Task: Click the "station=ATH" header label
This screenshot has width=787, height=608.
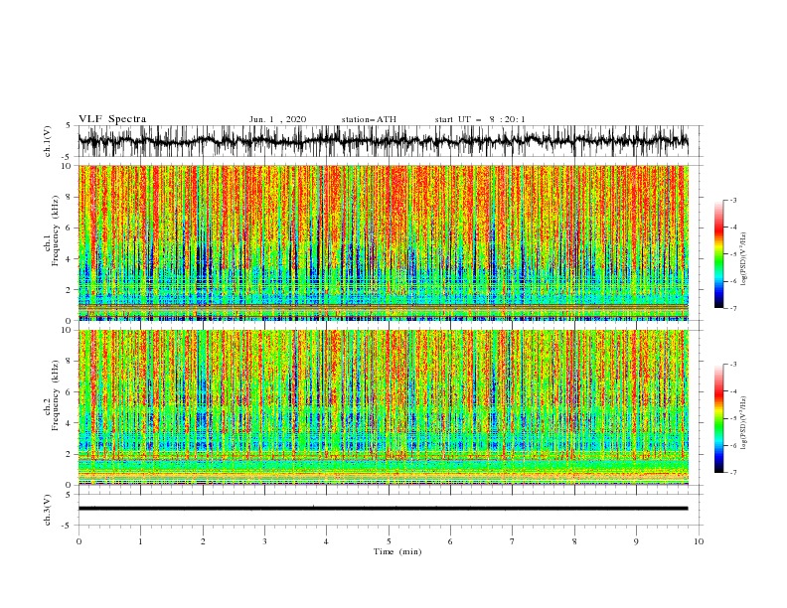Action: [x=369, y=119]
